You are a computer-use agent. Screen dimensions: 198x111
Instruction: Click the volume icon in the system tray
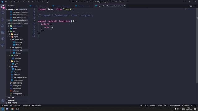180,109
